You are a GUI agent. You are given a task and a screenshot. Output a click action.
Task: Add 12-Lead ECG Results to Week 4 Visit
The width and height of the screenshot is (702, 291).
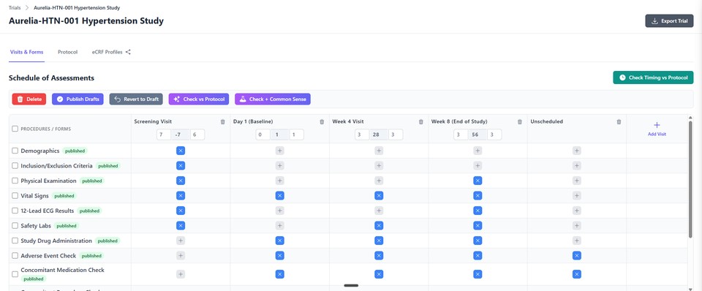pos(379,211)
